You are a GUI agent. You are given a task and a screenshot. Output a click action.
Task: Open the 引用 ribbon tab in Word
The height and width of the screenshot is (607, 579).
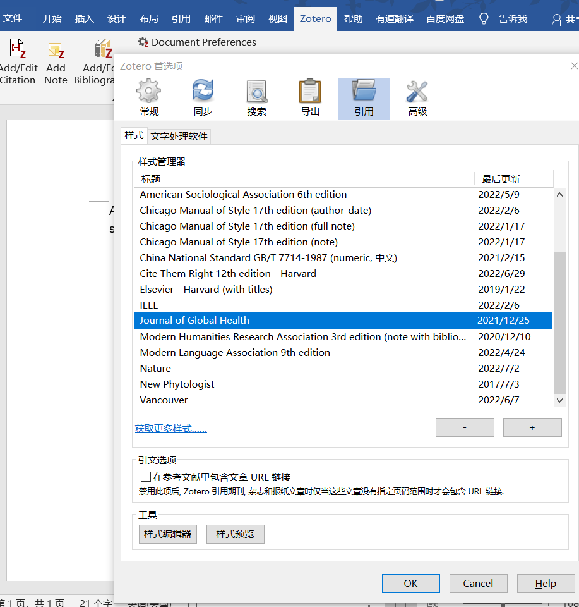[x=181, y=18]
